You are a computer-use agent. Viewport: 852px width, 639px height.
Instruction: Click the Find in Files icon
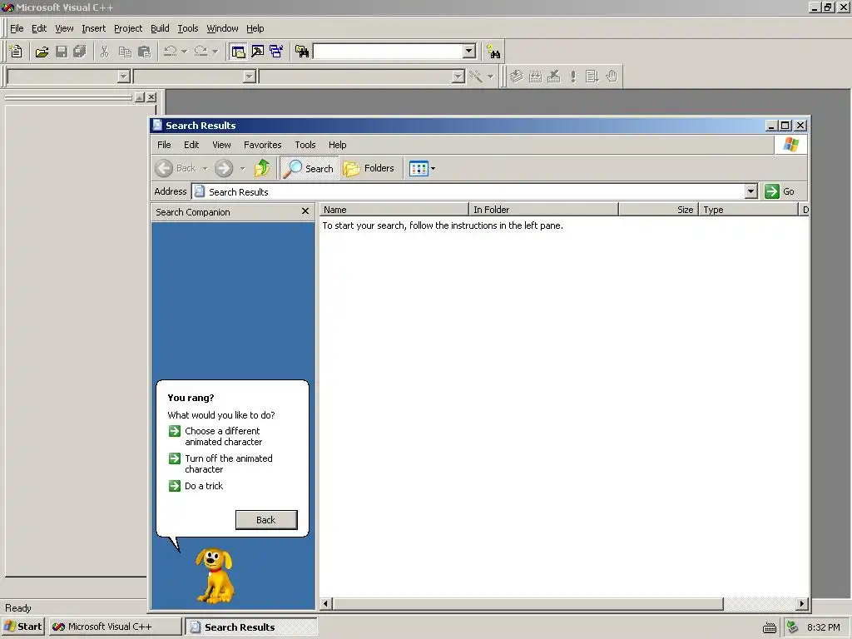click(x=302, y=52)
